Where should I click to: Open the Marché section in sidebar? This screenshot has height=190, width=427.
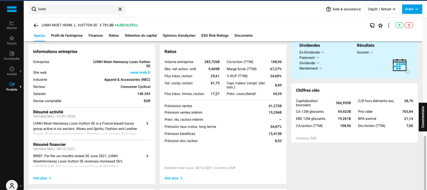click(12, 25)
